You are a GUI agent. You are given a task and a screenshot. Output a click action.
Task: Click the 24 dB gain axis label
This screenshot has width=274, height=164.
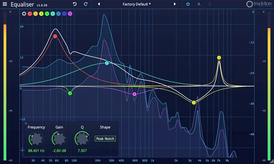[x=22, y=27]
